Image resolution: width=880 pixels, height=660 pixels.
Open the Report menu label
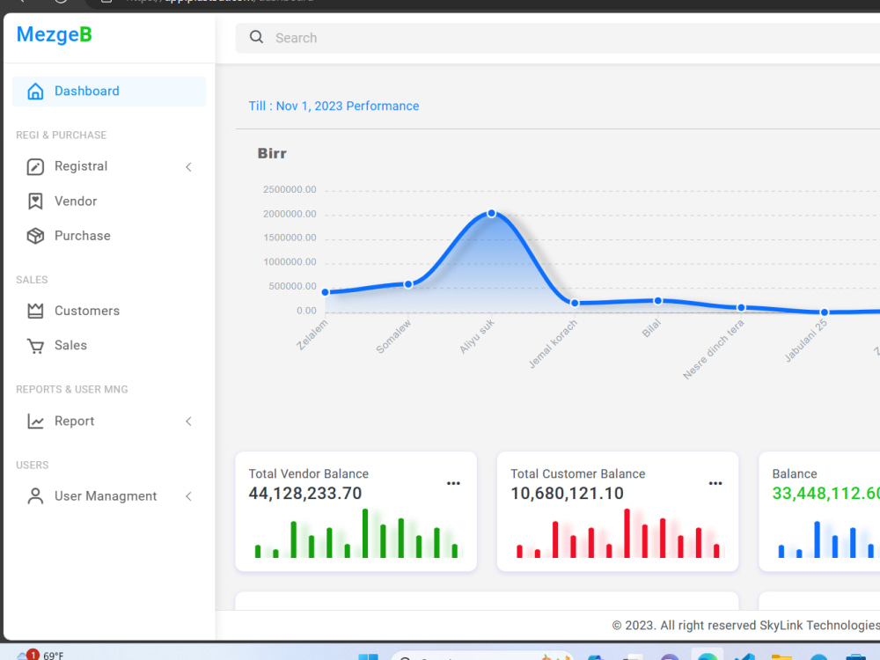point(74,421)
